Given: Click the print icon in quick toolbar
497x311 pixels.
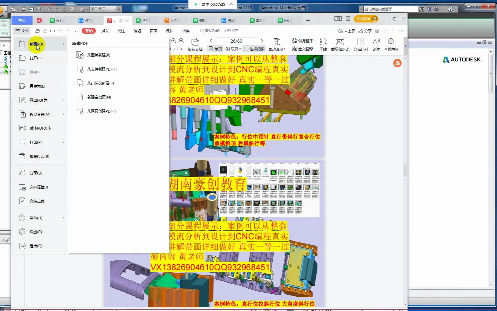Looking at the screenshot, I should tap(52, 31).
